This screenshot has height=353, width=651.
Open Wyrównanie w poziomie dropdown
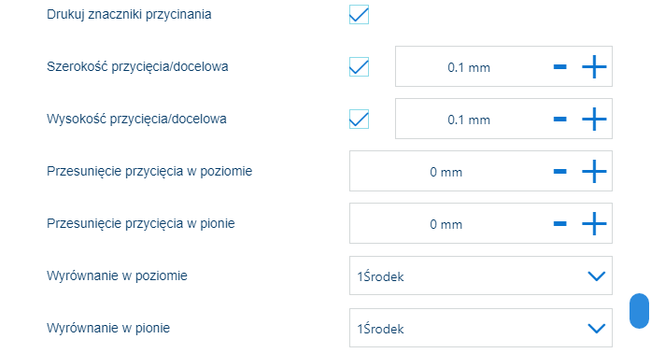pyautogui.click(x=481, y=275)
